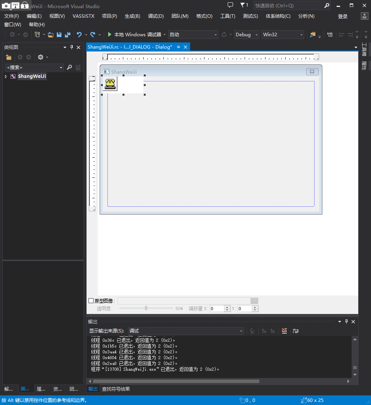Viewport: 371px width, 405px height.
Task: Open the 调试(D) menu
Action: pyautogui.click(x=156, y=16)
